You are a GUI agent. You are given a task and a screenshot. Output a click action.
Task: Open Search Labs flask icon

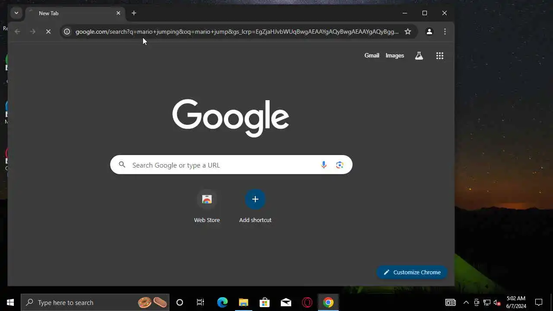click(x=419, y=56)
